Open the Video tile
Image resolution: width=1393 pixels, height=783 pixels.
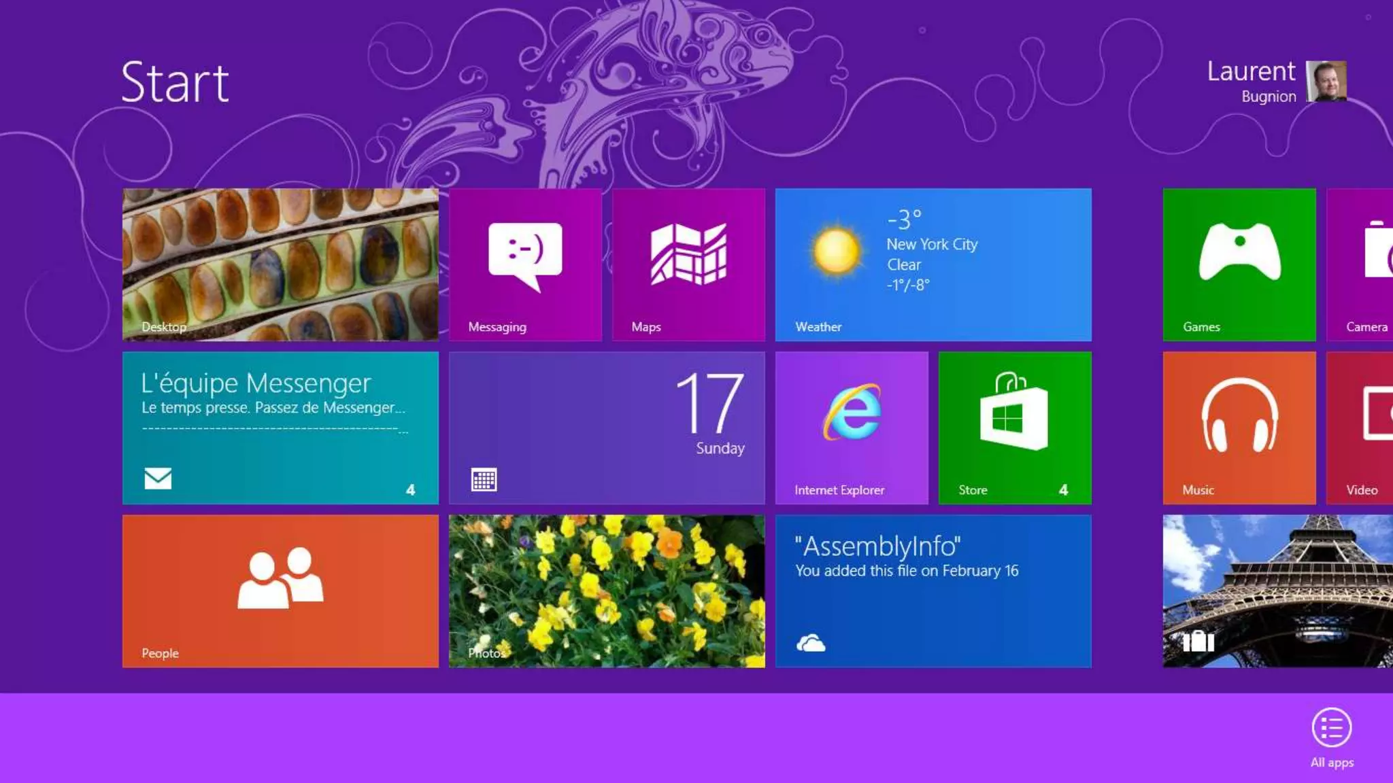(x=1360, y=428)
